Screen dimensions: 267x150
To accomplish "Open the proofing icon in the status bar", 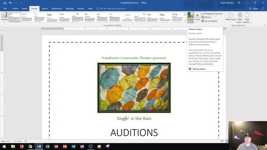I will click(x=26, y=141).
